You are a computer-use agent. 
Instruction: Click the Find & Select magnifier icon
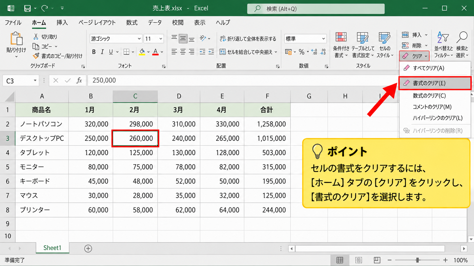coord(462,37)
